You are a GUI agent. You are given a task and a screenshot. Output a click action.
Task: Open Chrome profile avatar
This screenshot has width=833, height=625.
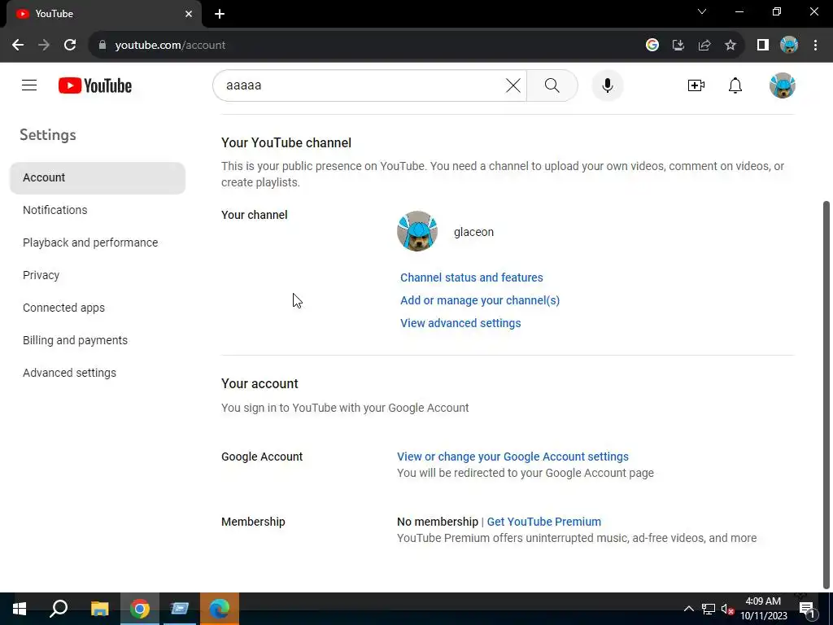pyautogui.click(x=789, y=46)
